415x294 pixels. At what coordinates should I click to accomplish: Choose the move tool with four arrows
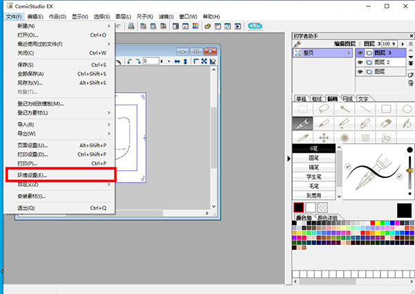click(x=323, y=138)
